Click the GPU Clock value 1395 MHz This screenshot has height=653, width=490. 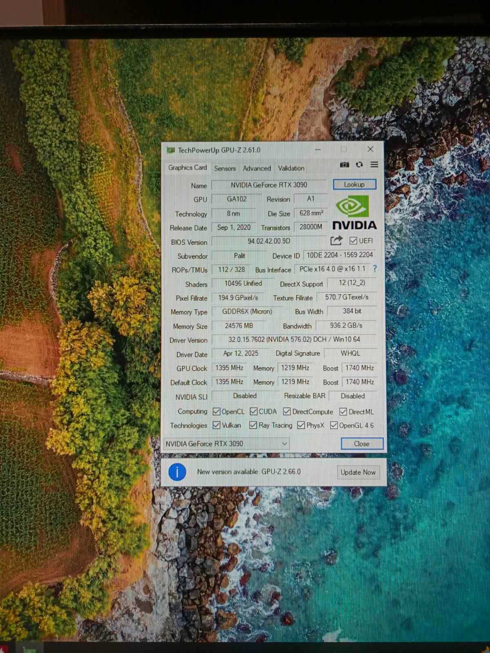coord(229,368)
